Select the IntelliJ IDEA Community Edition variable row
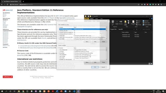 pos(82,37)
